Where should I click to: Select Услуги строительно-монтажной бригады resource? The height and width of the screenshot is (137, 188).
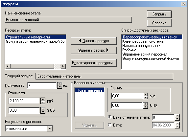(35, 41)
